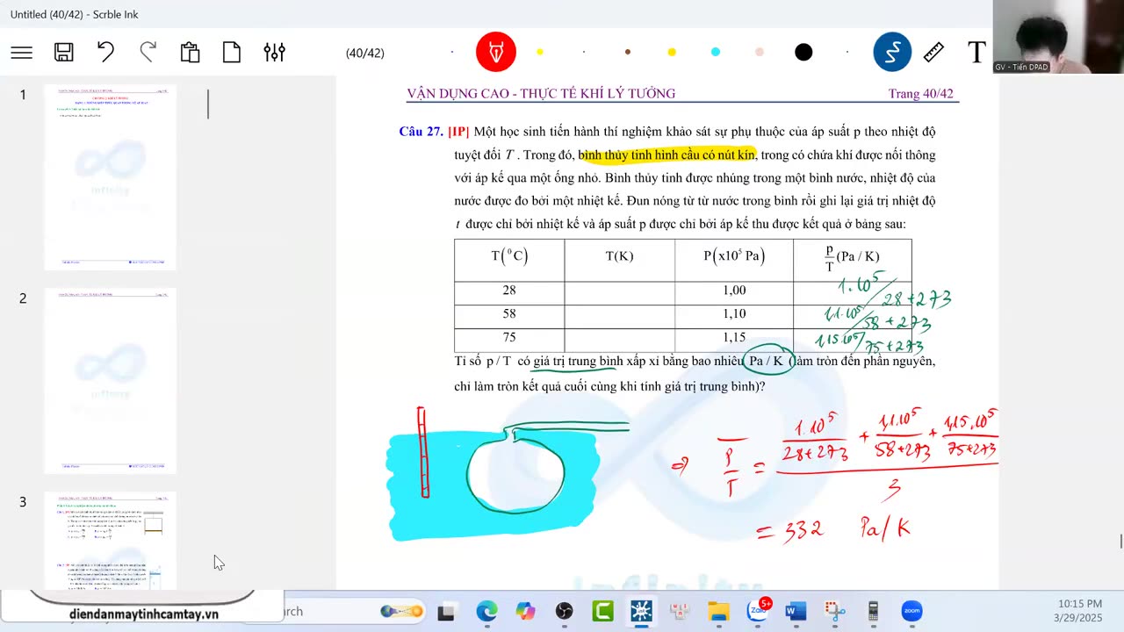Save the notebook with the floppy disk icon
The width and height of the screenshot is (1124, 632).
[x=64, y=53]
